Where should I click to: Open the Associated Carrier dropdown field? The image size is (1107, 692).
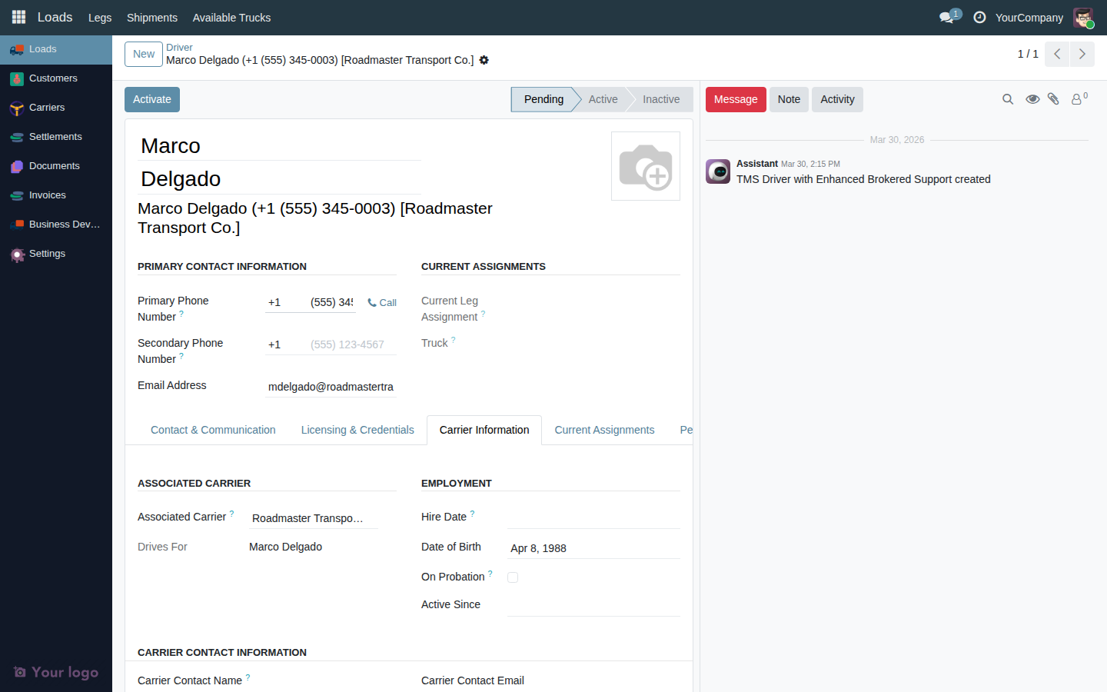[x=314, y=518]
